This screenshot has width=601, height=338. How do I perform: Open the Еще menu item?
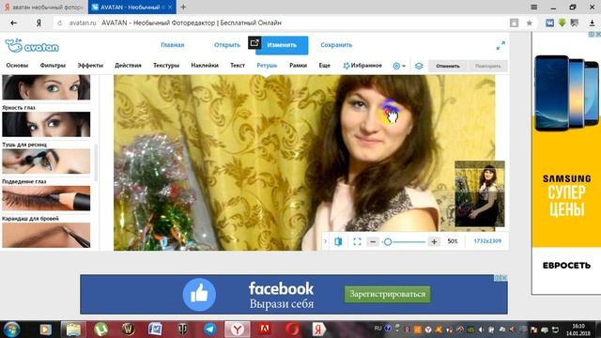point(324,66)
